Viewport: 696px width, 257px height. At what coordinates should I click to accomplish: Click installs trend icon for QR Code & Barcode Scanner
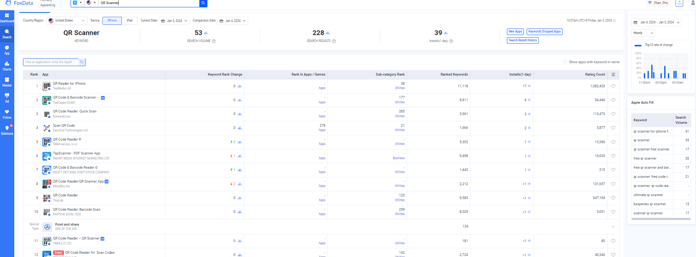click(x=530, y=100)
